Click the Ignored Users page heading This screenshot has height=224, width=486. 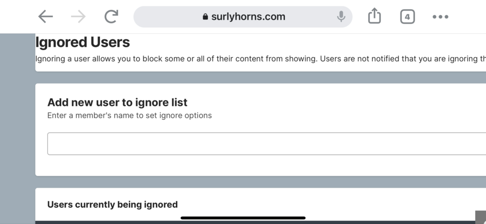[83, 43]
